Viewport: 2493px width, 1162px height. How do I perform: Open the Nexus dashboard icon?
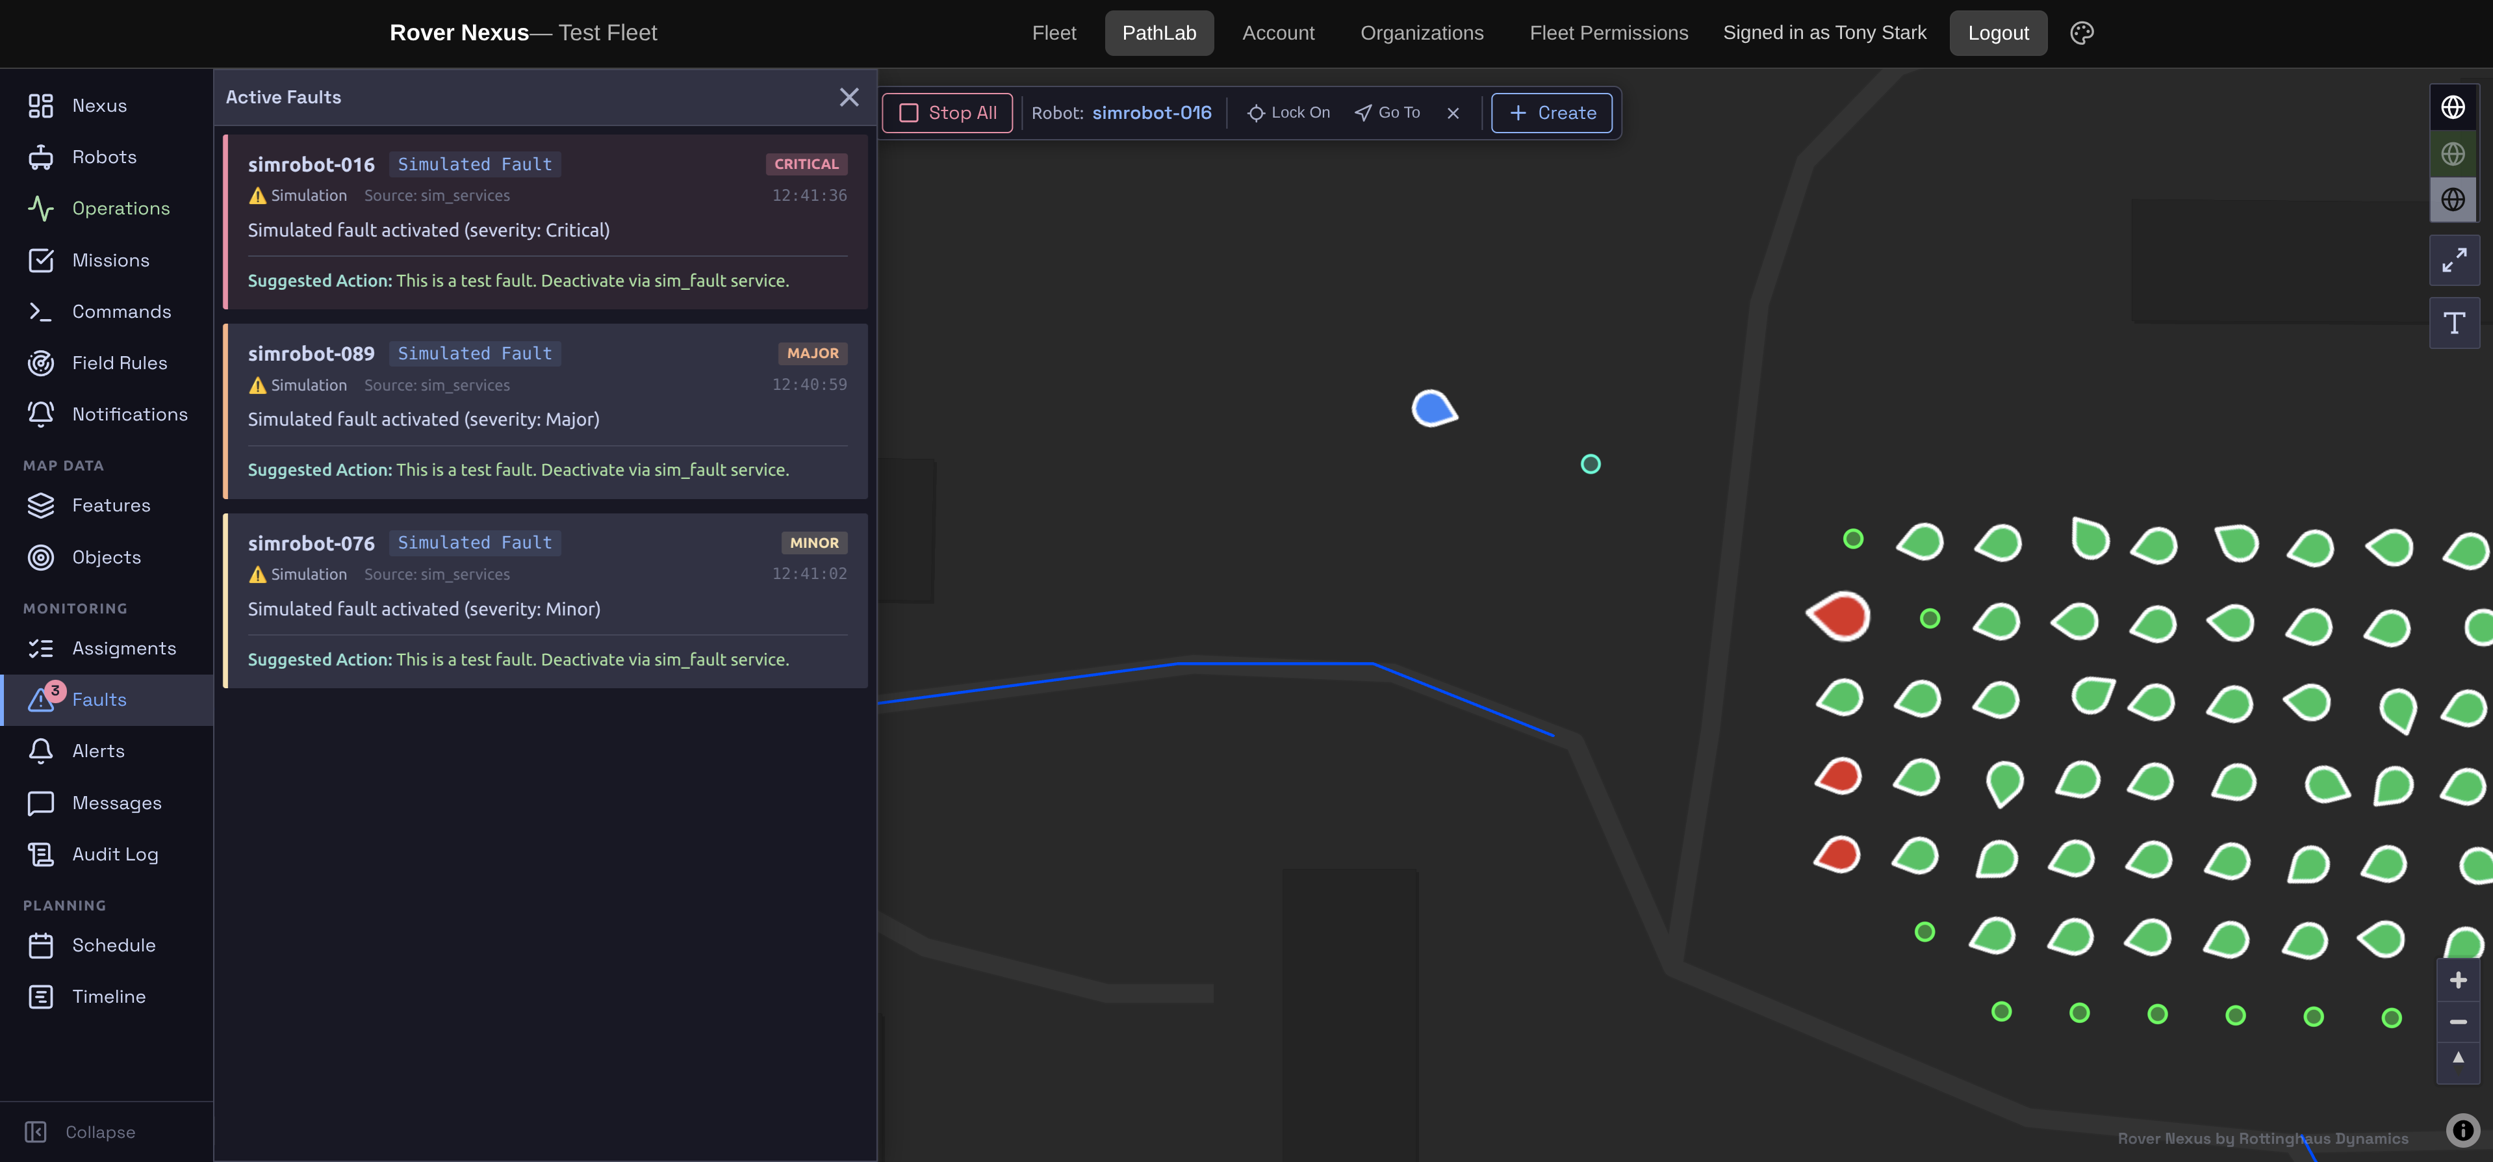41,105
